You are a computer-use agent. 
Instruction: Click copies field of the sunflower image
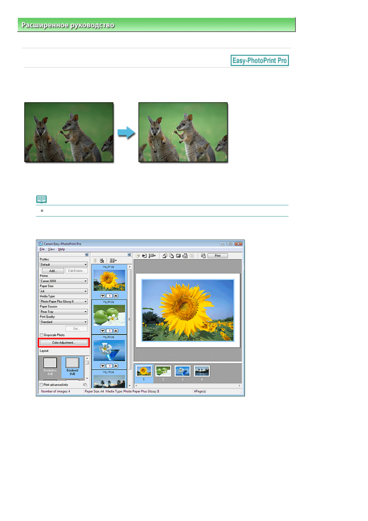click(x=109, y=296)
